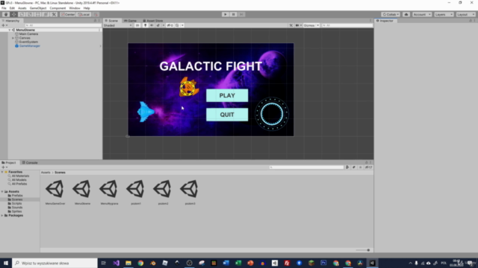The image size is (478, 268).
Task: Toggle scene lighting bulb icon
Action: [145, 25]
